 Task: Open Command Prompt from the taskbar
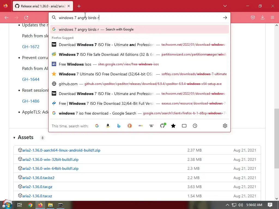pyautogui.click(x=60, y=205)
